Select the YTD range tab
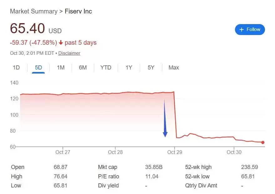Image resolution: width=275 pixels, height=194 pixels. (x=106, y=68)
